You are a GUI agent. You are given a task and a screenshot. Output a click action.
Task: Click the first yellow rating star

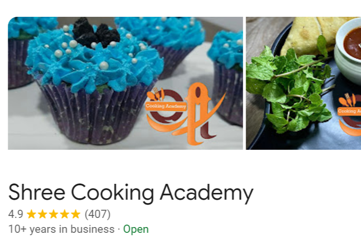(31, 214)
